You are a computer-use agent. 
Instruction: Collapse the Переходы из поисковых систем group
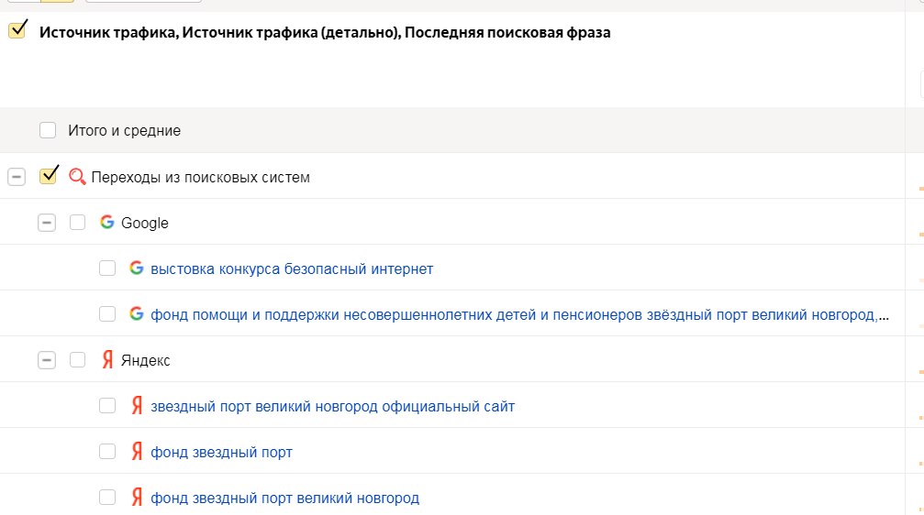17,177
